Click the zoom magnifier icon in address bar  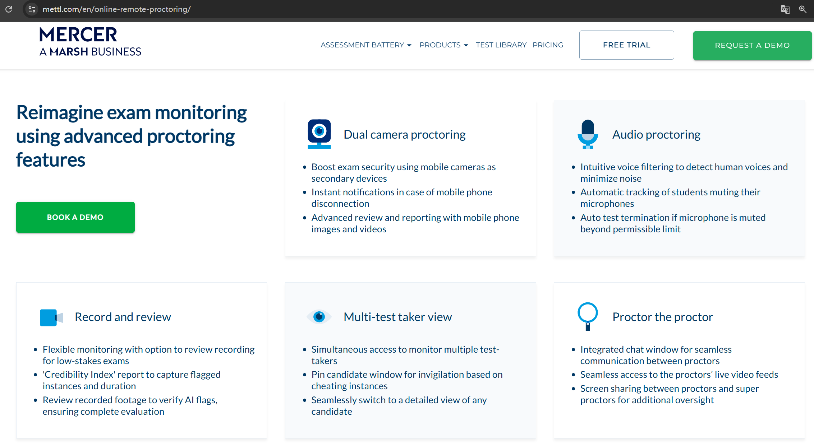click(802, 9)
